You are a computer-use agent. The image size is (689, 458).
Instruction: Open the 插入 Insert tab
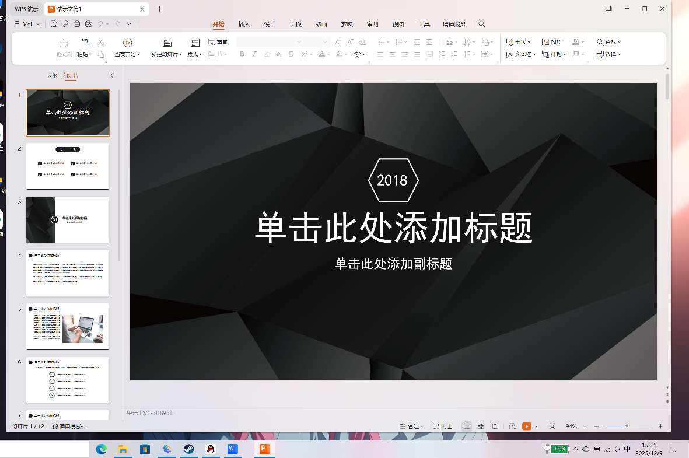tap(244, 24)
